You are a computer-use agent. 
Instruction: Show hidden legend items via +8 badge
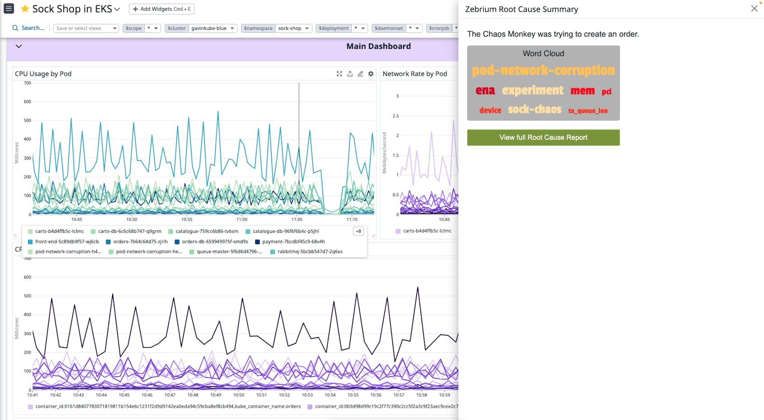tap(358, 231)
